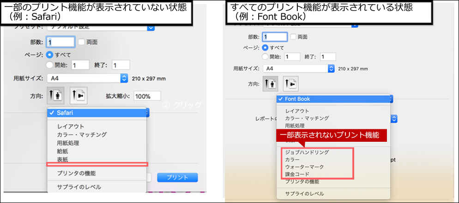Select landscape orientation in Font Book dialog
This screenshot has height=203, width=459.
[290, 84]
